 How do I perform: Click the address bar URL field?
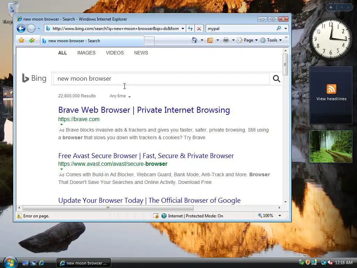pos(115,29)
